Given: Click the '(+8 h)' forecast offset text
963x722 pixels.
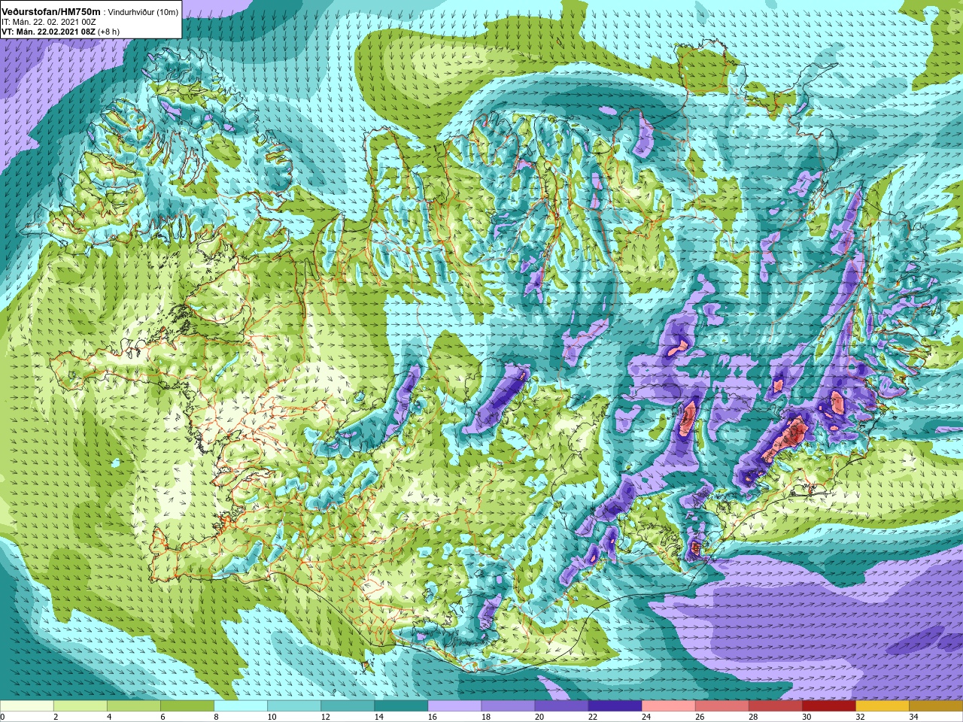Looking at the screenshot, I should pos(108,32).
